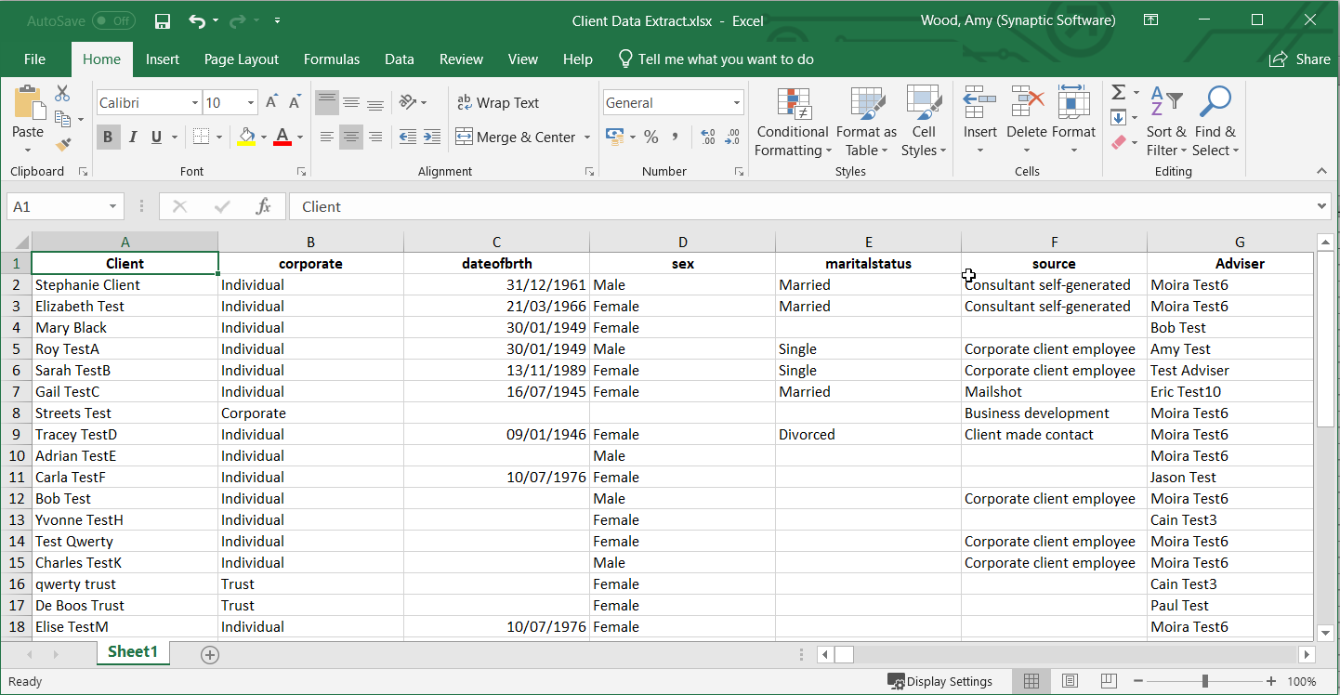Image resolution: width=1340 pixels, height=695 pixels.
Task: Select cell containing Mary Black
Action: coord(125,328)
